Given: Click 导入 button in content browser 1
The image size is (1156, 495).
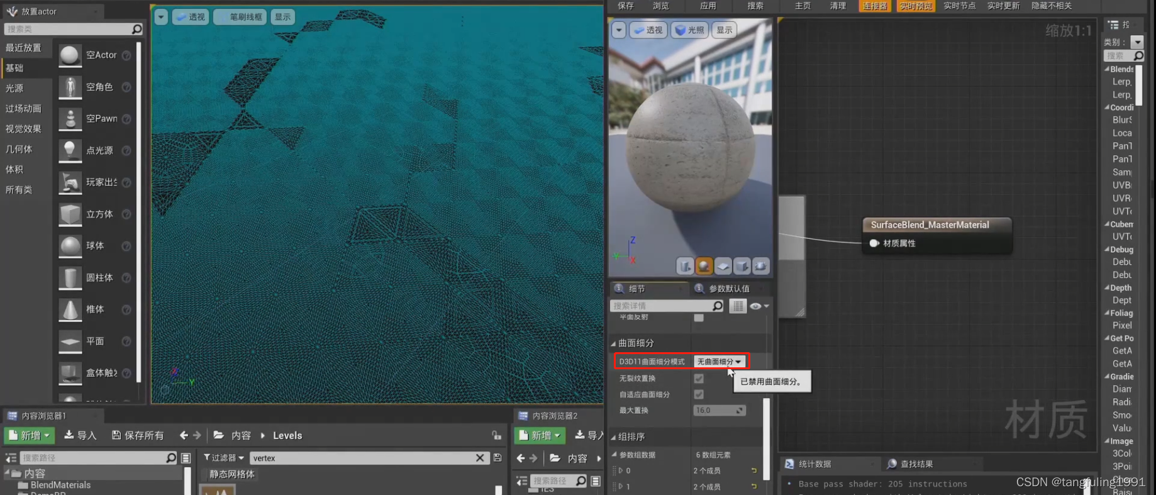Looking at the screenshot, I should tap(81, 435).
